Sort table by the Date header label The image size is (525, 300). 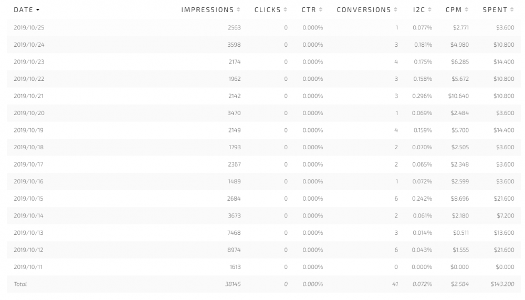point(23,10)
